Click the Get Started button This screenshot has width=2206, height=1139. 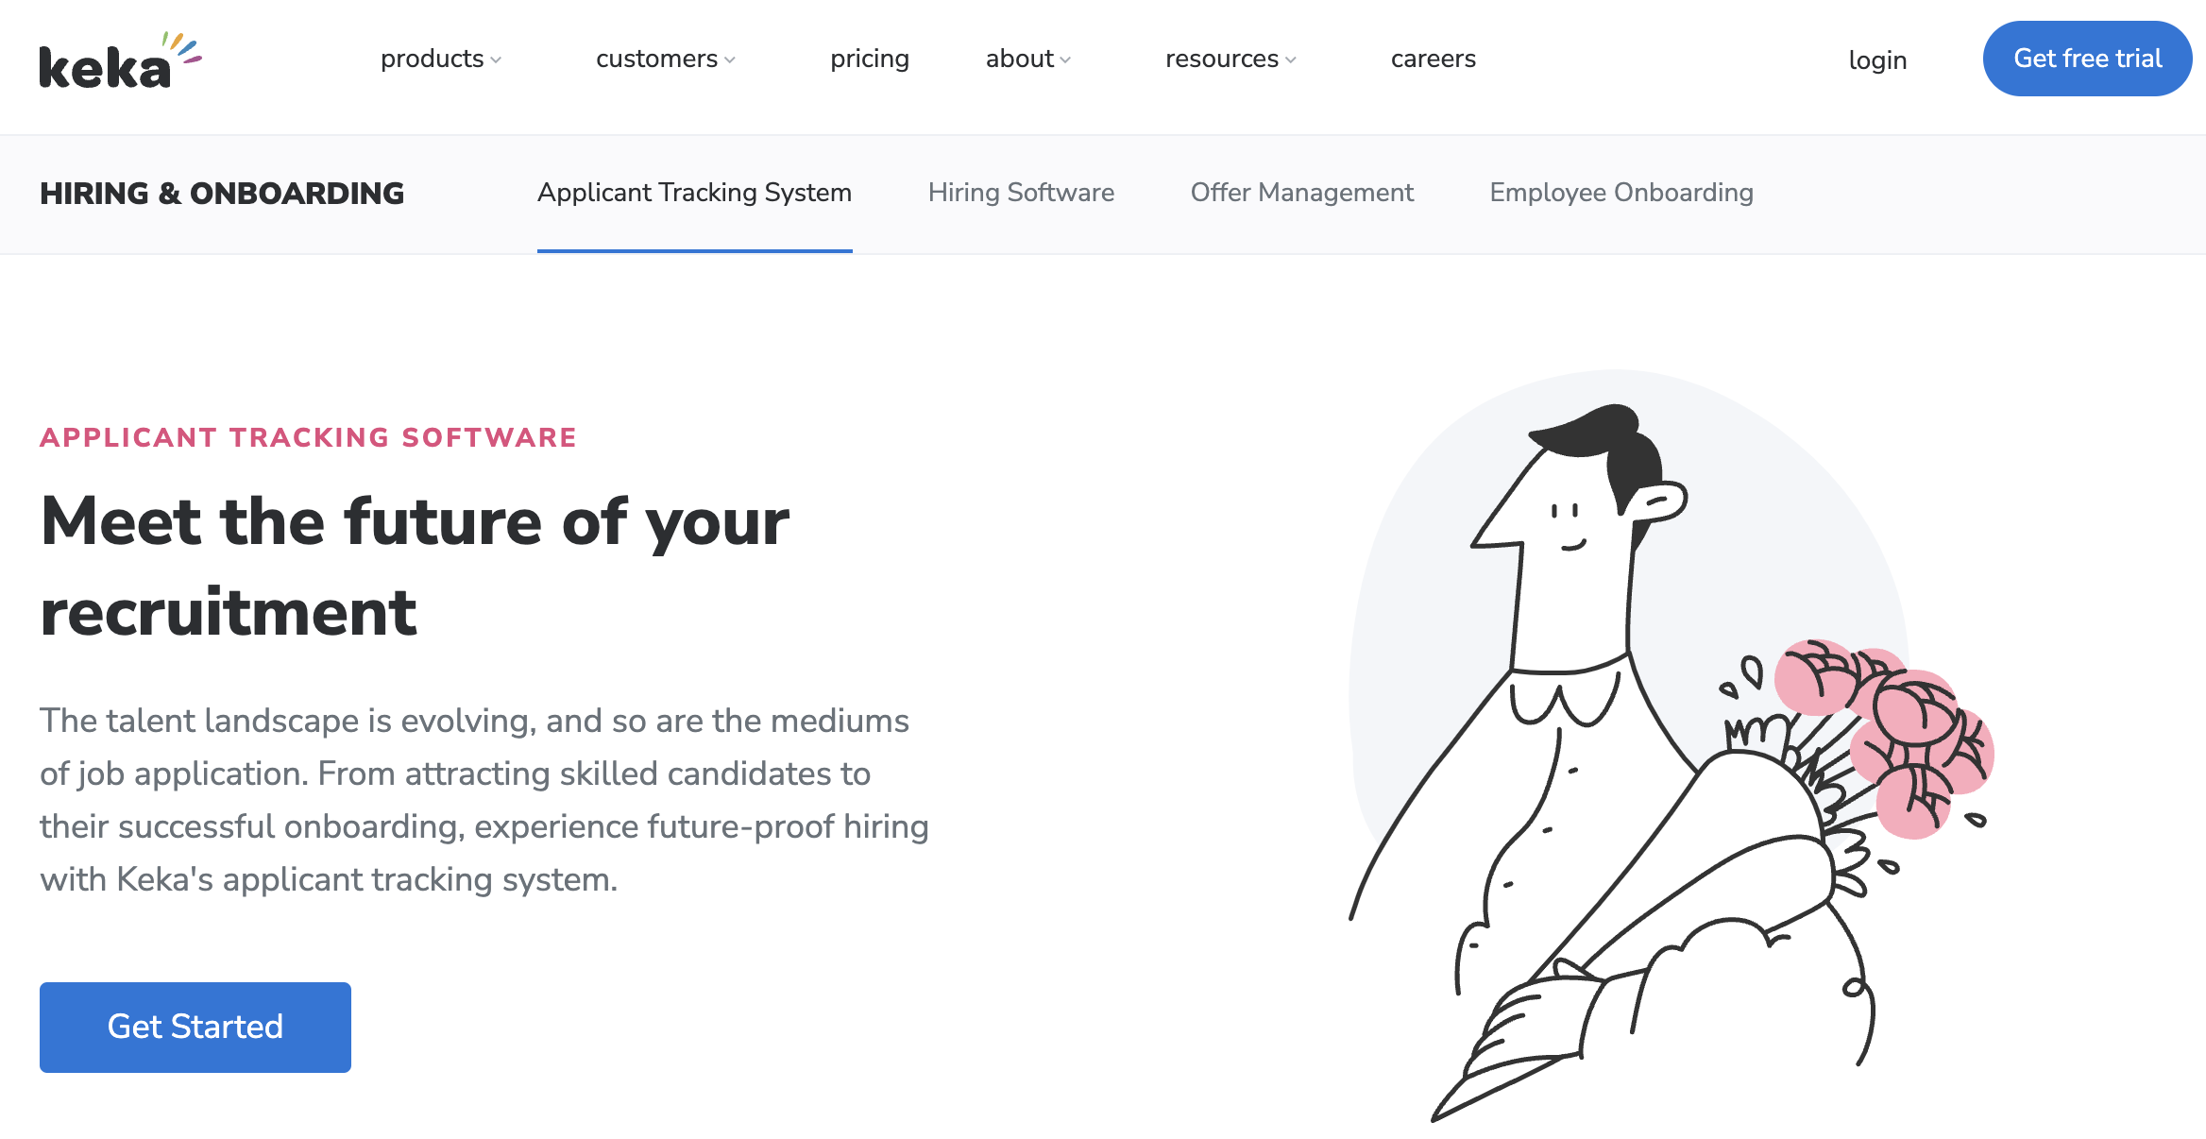195,1027
